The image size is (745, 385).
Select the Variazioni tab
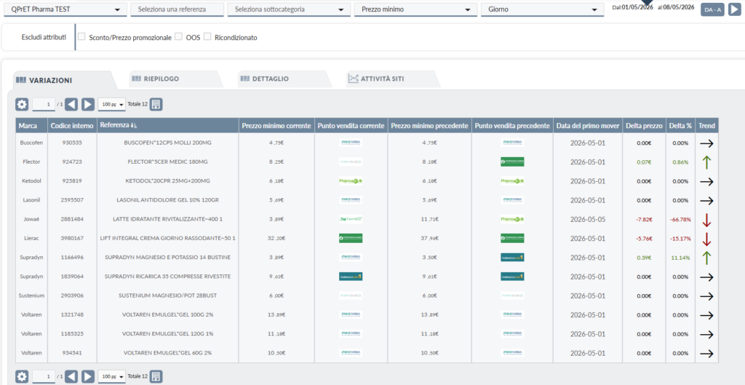coord(64,80)
